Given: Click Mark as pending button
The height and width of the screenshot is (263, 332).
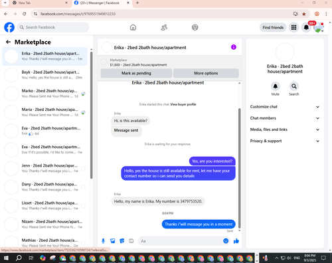Looking at the screenshot, I should [136, 73].
